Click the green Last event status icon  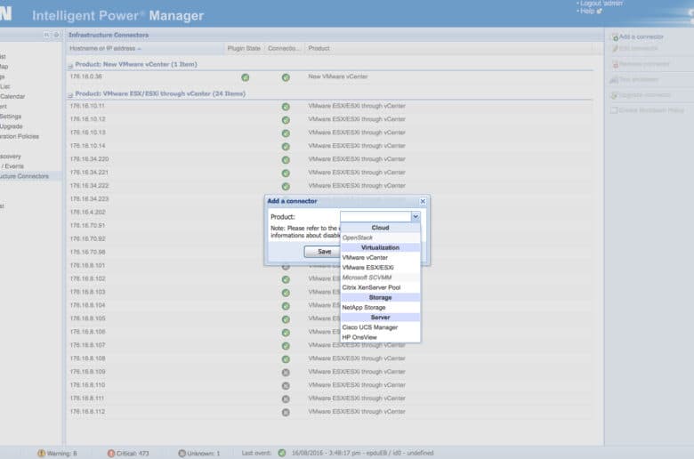coord(282,453)
